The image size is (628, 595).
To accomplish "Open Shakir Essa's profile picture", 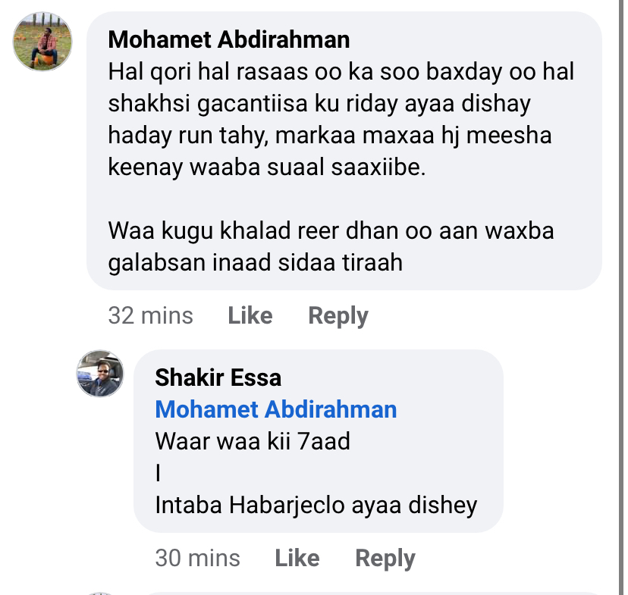I will click(99, 374).
